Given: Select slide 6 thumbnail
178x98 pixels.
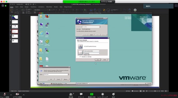Looking at the screenshot, I should (15, 41).
